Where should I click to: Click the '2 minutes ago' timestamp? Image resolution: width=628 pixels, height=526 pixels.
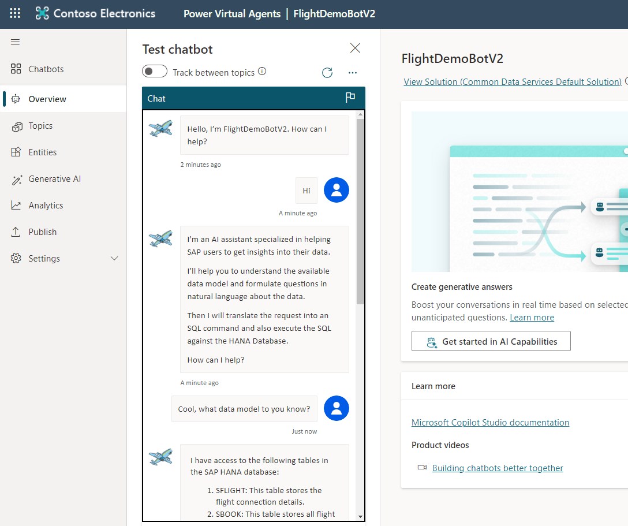coord(201,165)
